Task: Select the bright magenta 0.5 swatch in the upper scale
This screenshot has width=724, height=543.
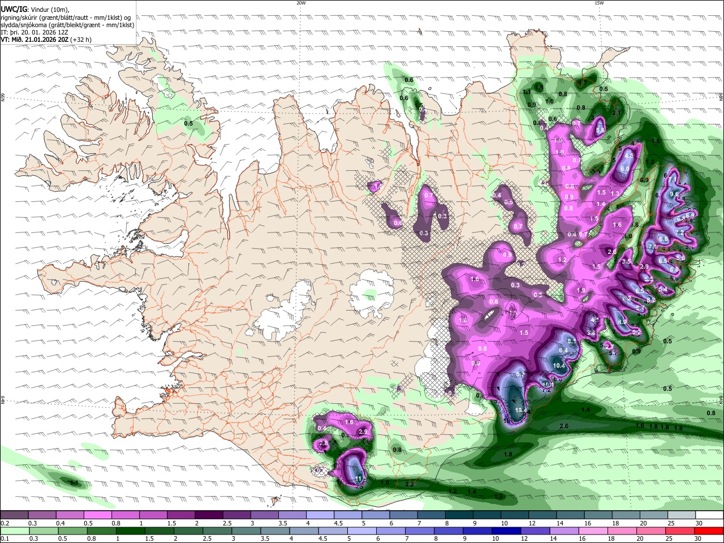Action: (97, 515)
